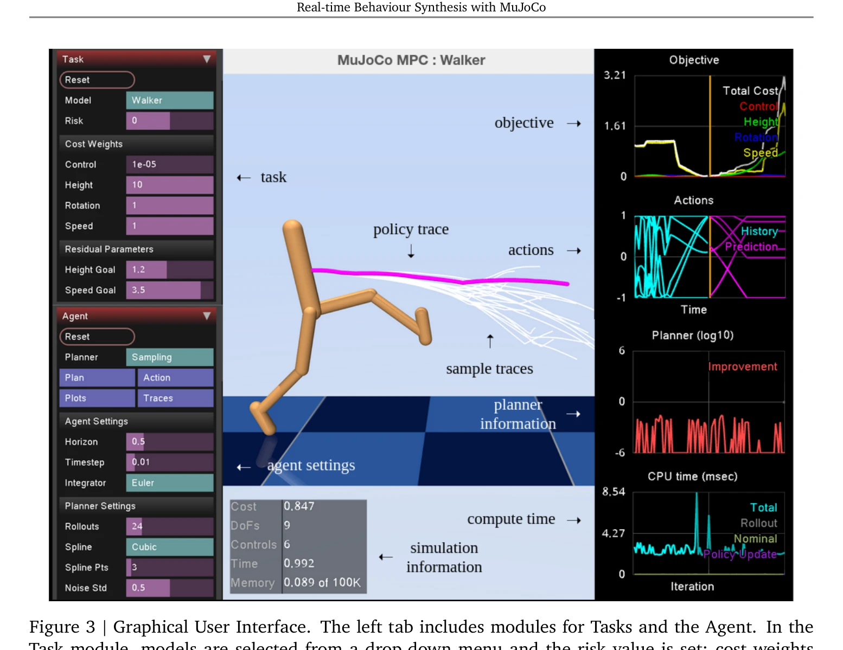
Task: Click the Task panel Reset button
Action: 97,80
